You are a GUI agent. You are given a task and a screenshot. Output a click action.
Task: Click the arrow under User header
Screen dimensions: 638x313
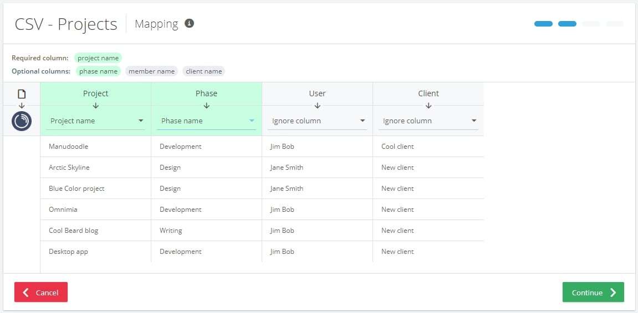(x=318, y=106)
